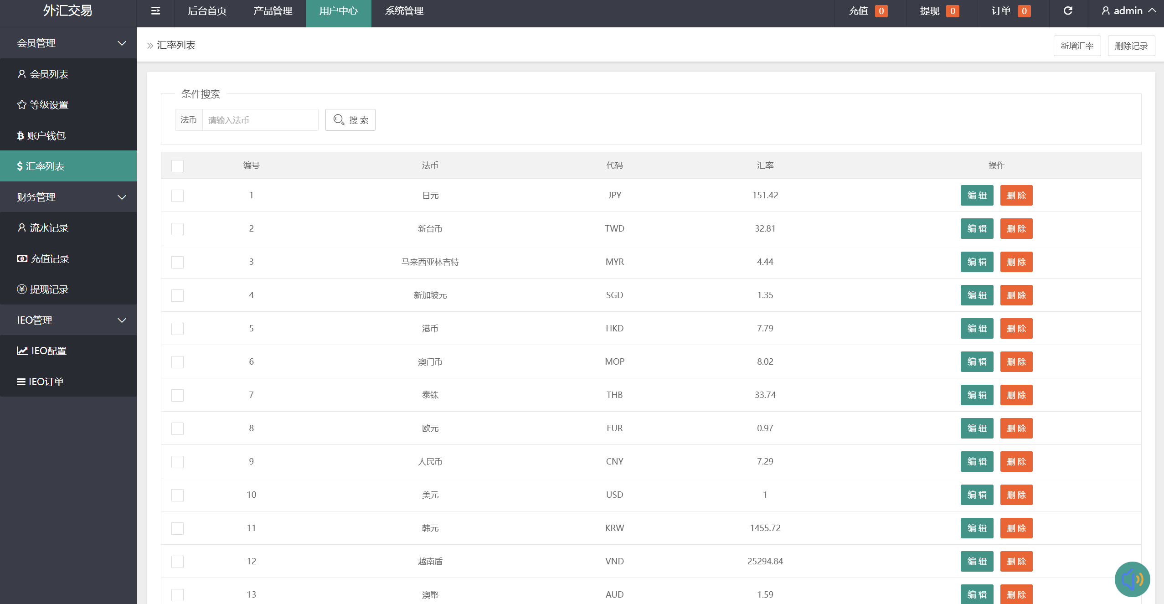This screenshot has height=604, width=1164.
Task: Click the 搜索 search button
Action: click(350, 120)
